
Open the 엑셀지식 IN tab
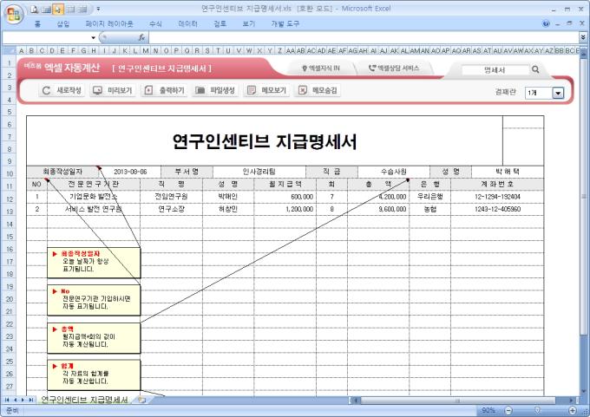[321, 68]
